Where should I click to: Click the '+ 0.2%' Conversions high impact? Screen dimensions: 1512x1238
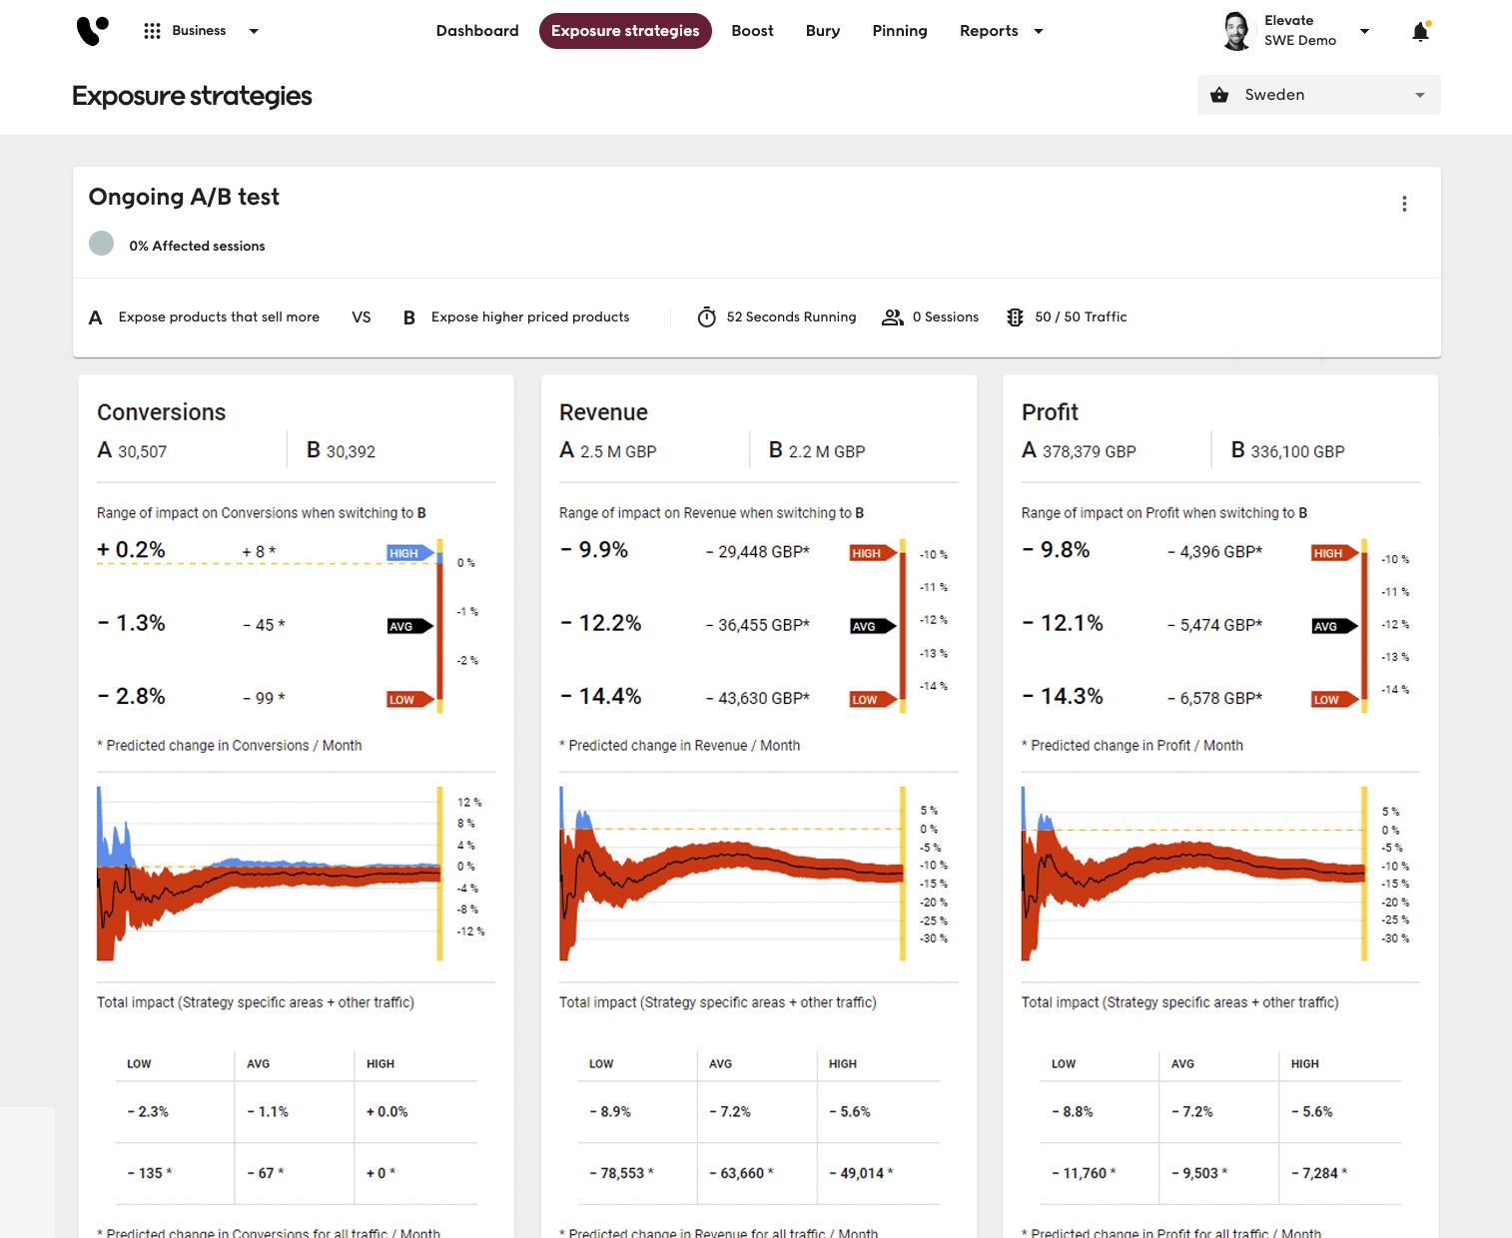[131, 550]
